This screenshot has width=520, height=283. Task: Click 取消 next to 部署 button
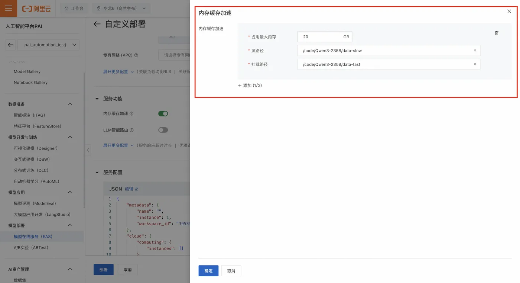point(127,270)
